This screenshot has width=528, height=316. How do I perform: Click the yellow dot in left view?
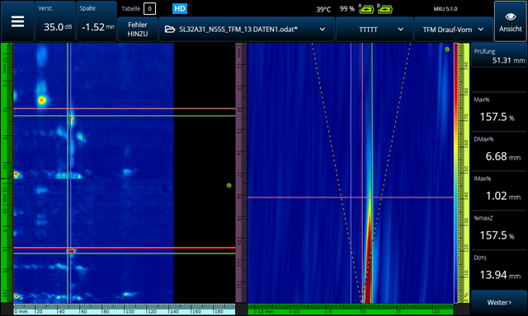click(229, 185)
